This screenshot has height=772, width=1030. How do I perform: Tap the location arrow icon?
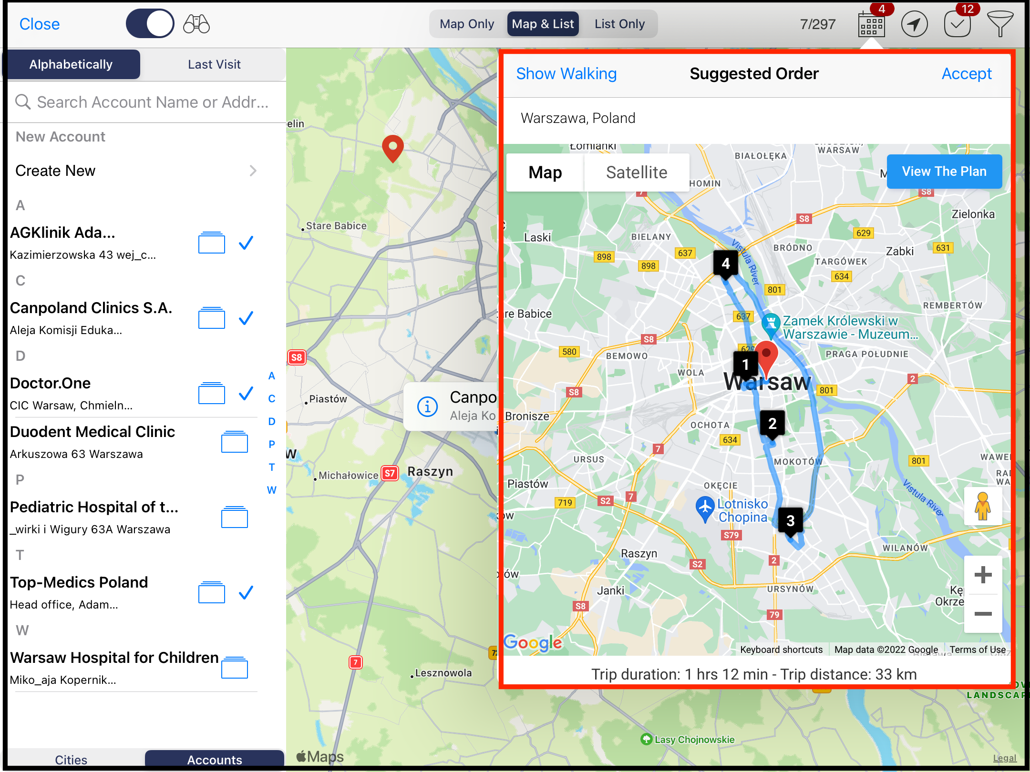coord(914,24)
